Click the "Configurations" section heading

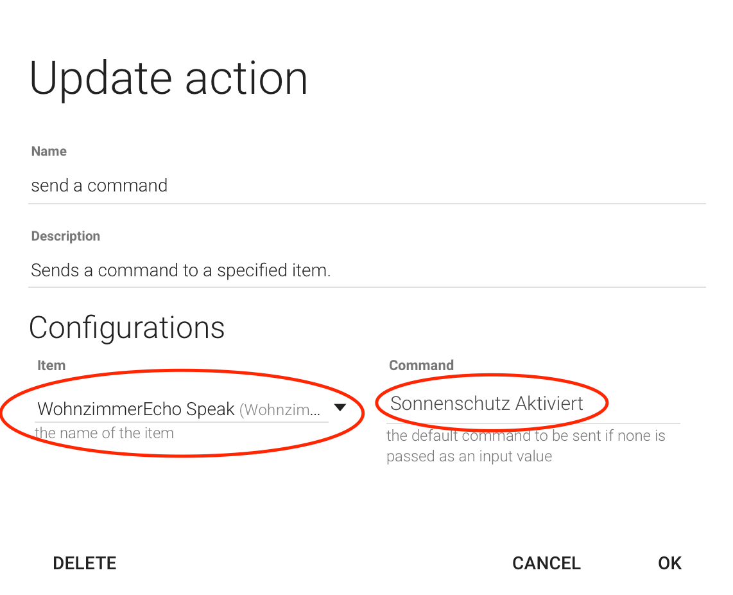click(x=127, y=328)
